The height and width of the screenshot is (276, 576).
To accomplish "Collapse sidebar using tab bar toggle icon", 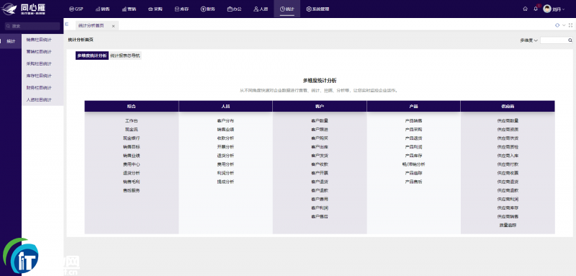I will point(67,25).
